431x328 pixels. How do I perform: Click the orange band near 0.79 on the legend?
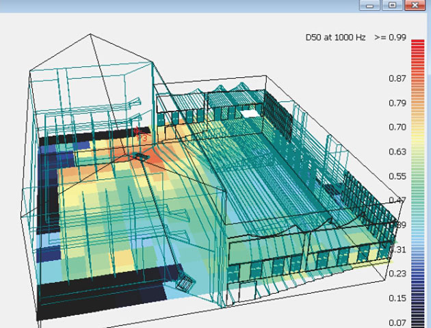tap(417, 102)
